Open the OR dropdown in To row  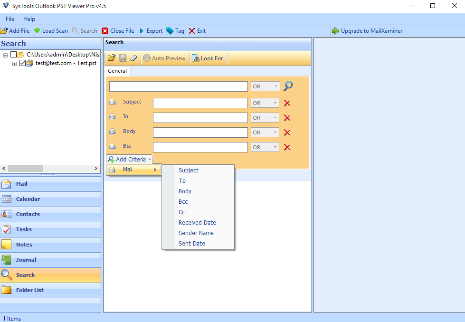(265, 118)
